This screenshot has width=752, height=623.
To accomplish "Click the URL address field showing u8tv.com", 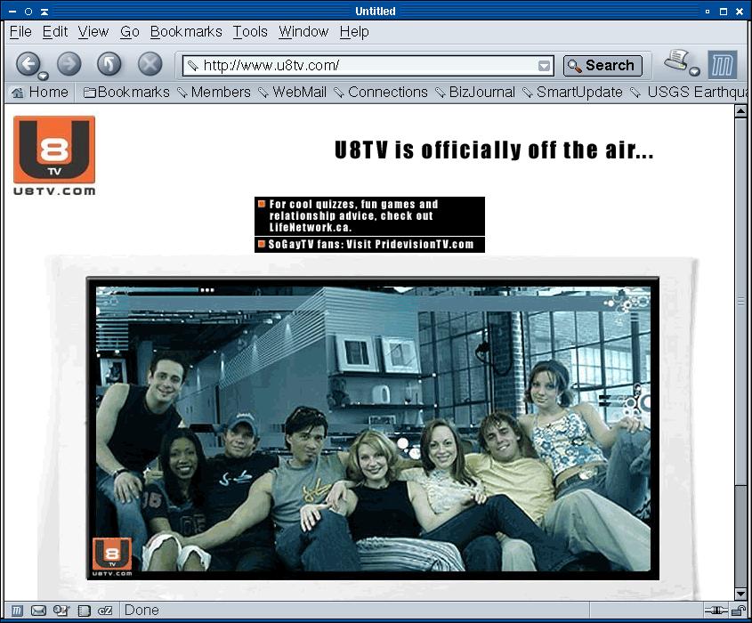I will (x=367, y=66).
